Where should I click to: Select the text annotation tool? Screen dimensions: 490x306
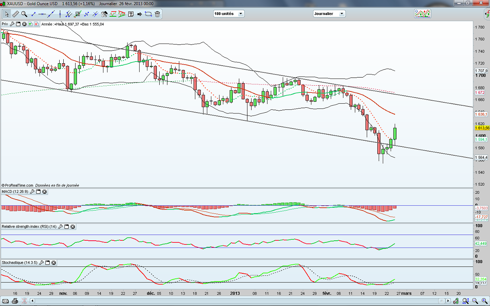point(131,14)
